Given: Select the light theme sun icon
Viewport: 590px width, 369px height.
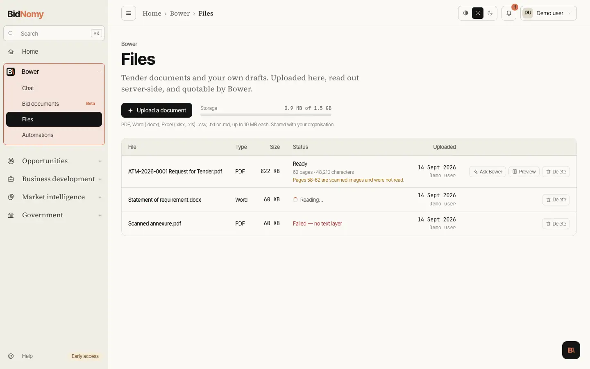Looking at the screenshot, I should pos(478,13).
